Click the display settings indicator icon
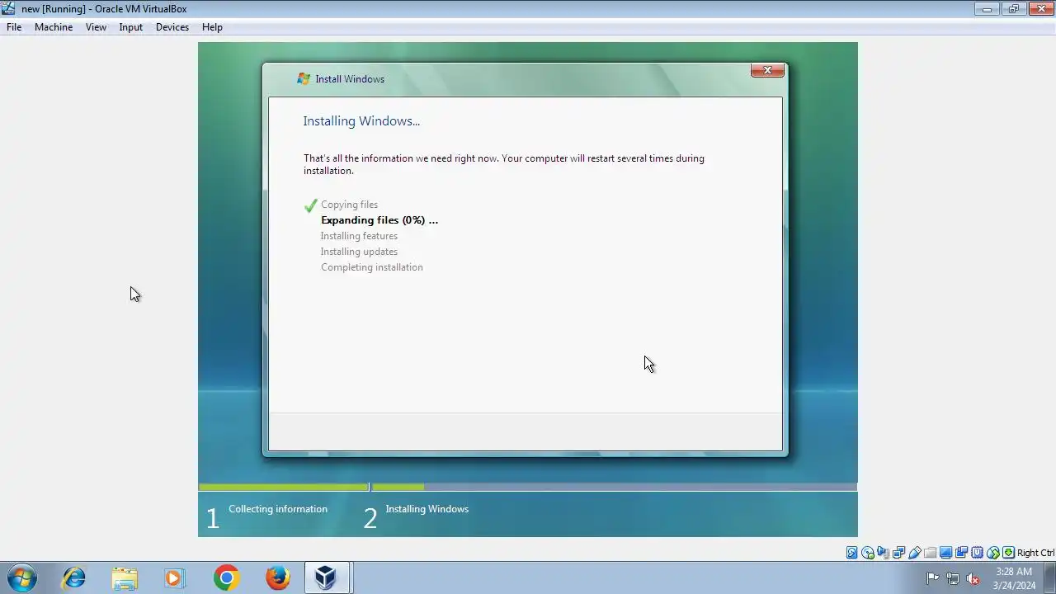This screenshot has width=1056, height=594. (x=945, y=553)
